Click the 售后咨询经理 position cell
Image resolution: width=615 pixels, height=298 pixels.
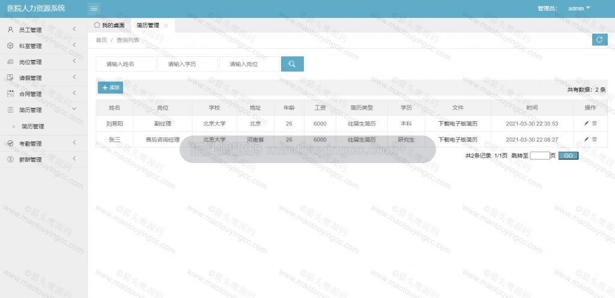click(163, 140)
